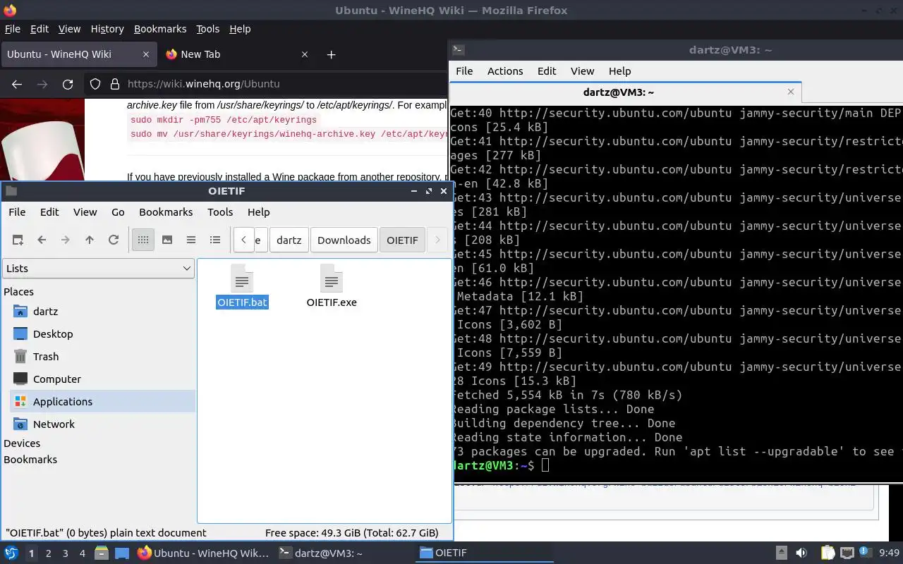Open the clipboard tray icon
The image size is (903, 564).
[x=828, y=553]
